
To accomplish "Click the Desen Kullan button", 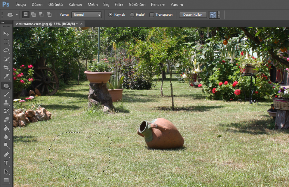I will [193, 15].
